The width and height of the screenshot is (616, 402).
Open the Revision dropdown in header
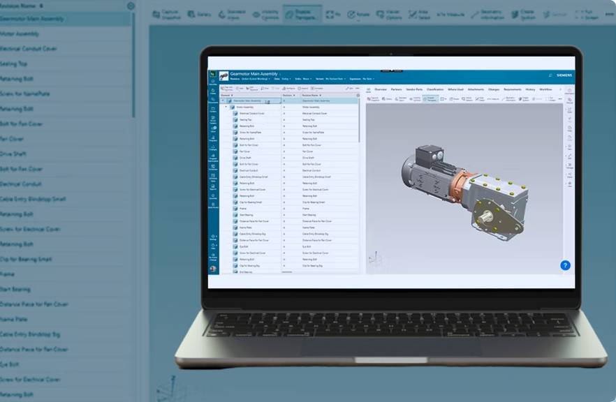point(255,79)
